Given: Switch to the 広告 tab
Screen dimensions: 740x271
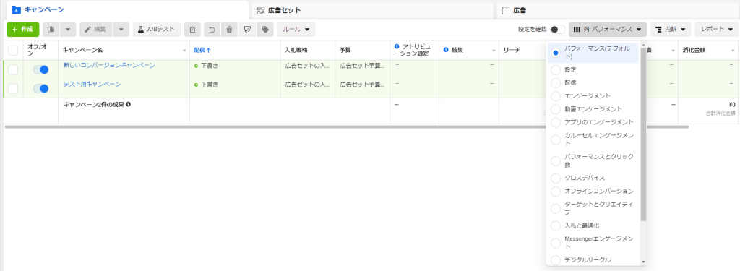Looking at the screenshot, I should click(x=618, y=10).
